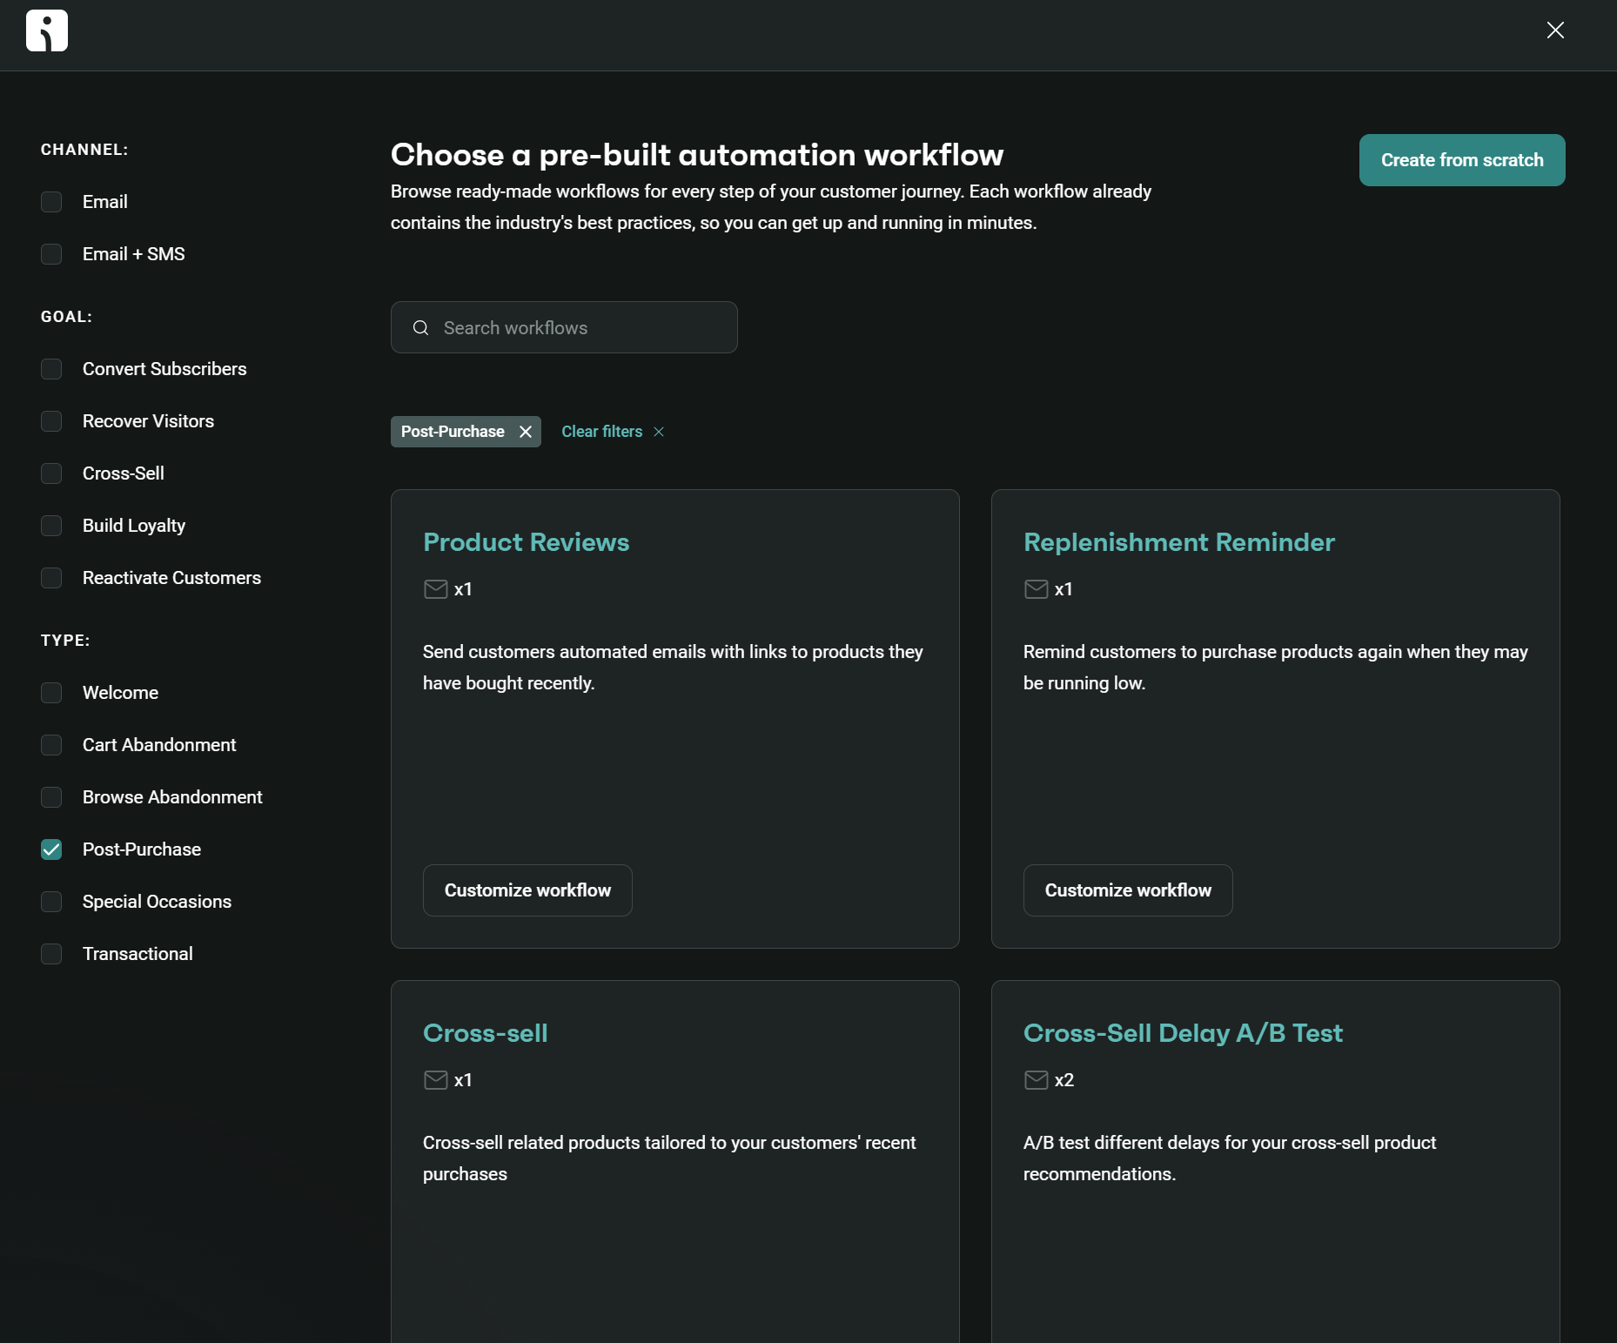Click the X next to Clear filters
This screenshot has height=1343, width=1617.
click(659, 432)
